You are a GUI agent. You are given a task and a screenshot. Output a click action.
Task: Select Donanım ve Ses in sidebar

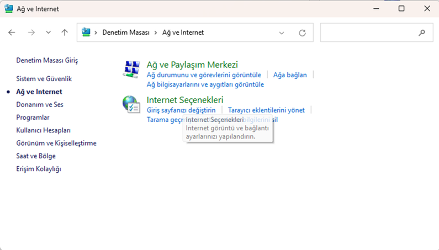[x=40, y=105]
